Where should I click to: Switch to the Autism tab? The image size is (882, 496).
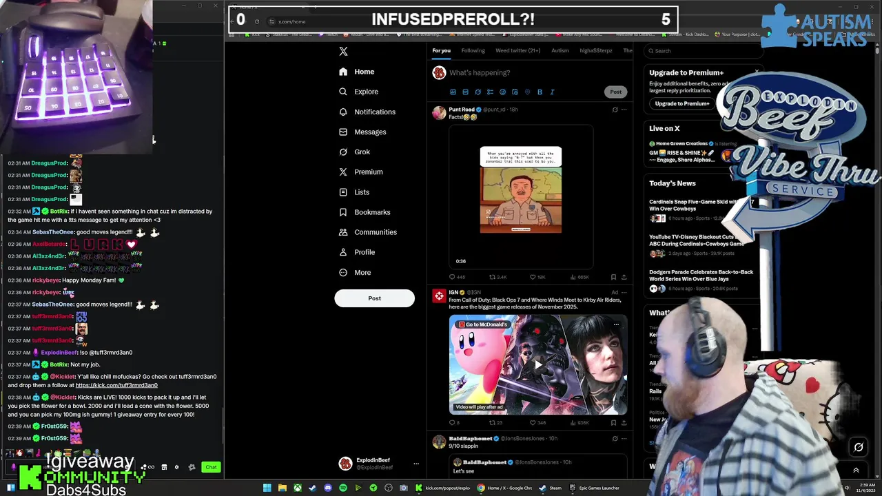560,50
